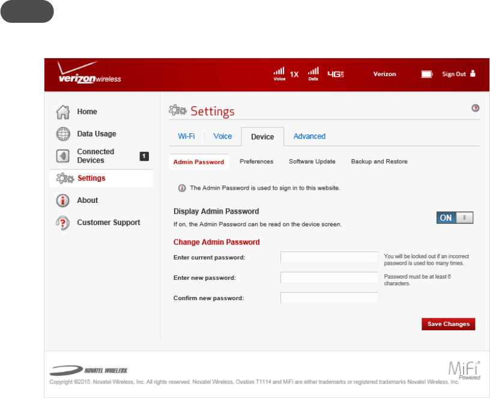This screenshot has width=490, height=398.
Task: Focus the Confirm new password field
Action: pos(330,298)
